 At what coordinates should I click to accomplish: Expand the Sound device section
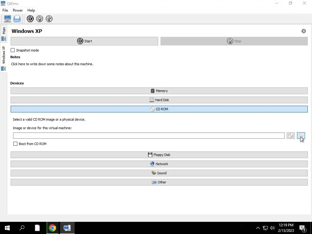[x=159, y=173]
